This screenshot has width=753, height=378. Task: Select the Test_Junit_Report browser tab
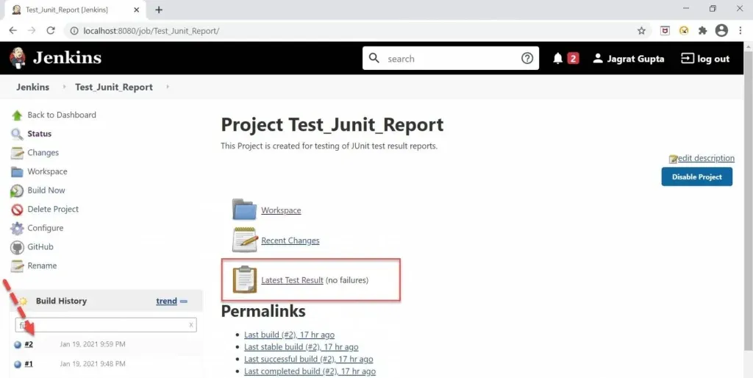(74, 10)
